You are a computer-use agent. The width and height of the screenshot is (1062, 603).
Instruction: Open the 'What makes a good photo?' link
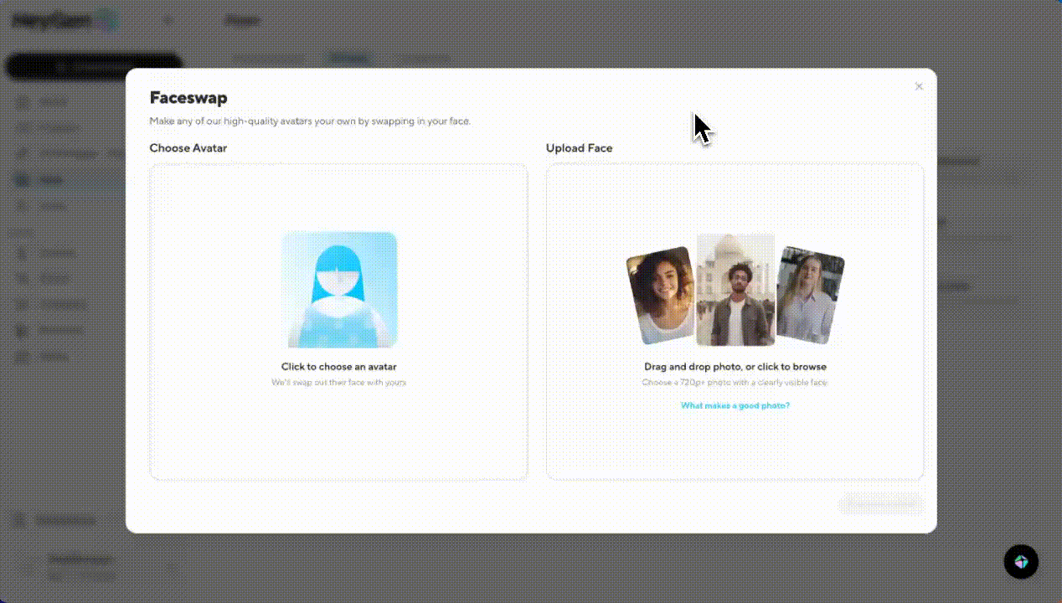735,405
